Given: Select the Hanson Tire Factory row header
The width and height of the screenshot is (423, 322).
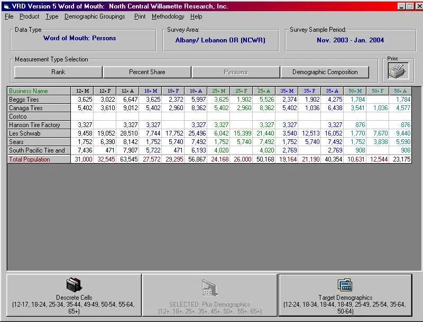Looking at the screenshot, I should pos(39,125).
